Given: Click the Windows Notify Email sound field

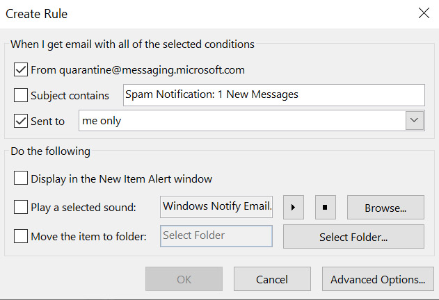Looking at the screenshot, I should 216,207.
